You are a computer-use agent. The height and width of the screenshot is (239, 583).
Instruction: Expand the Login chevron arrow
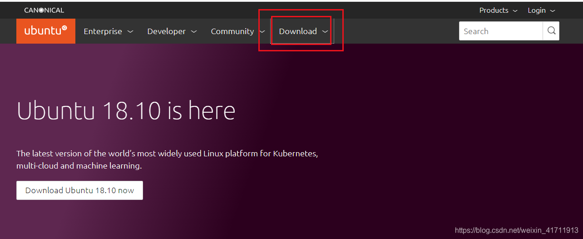(553, 10)
